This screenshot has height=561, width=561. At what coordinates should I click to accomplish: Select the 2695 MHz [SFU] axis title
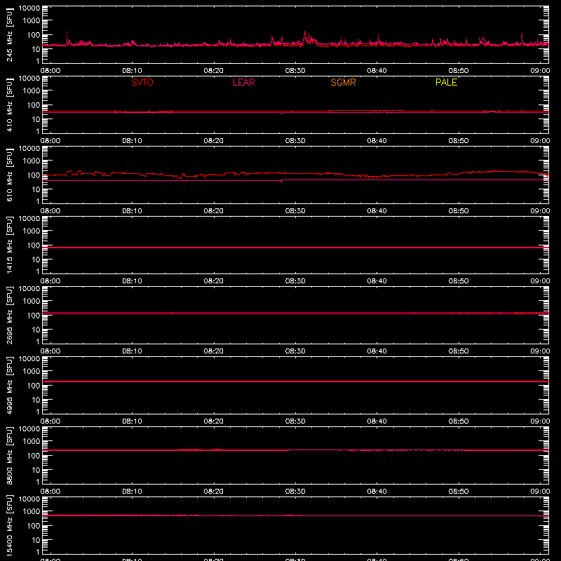(x=10, y=316)
